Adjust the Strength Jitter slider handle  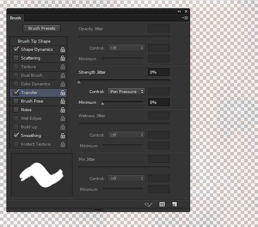[79, 82]
